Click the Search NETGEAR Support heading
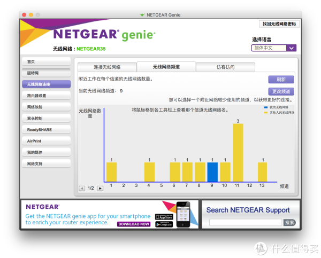321x258 pixels. 248,210
